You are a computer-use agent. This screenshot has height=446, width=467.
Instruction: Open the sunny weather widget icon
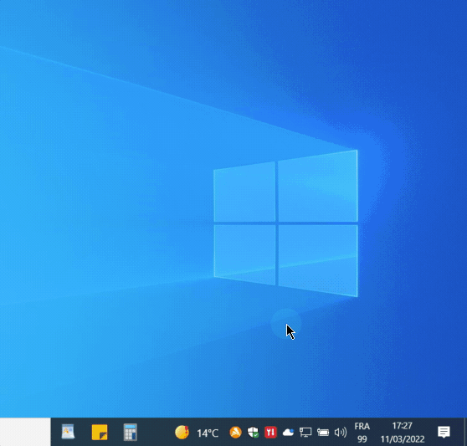click(x=182, y=433)
